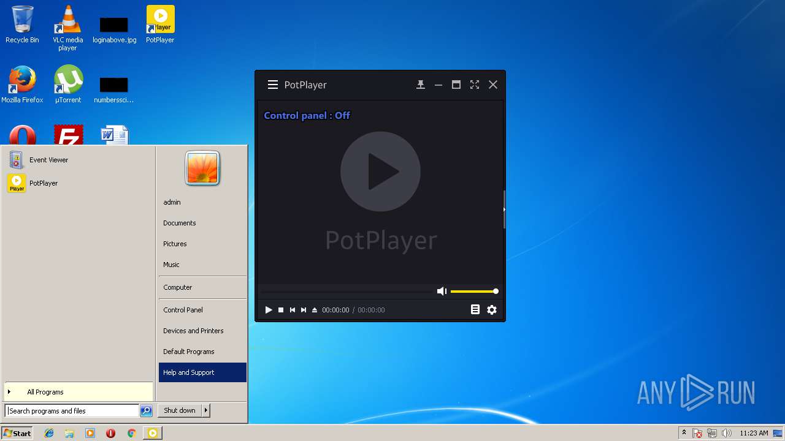Skip to next track in PotPlayer
Viewport: 785px width, 441px height.
(304, 310)
